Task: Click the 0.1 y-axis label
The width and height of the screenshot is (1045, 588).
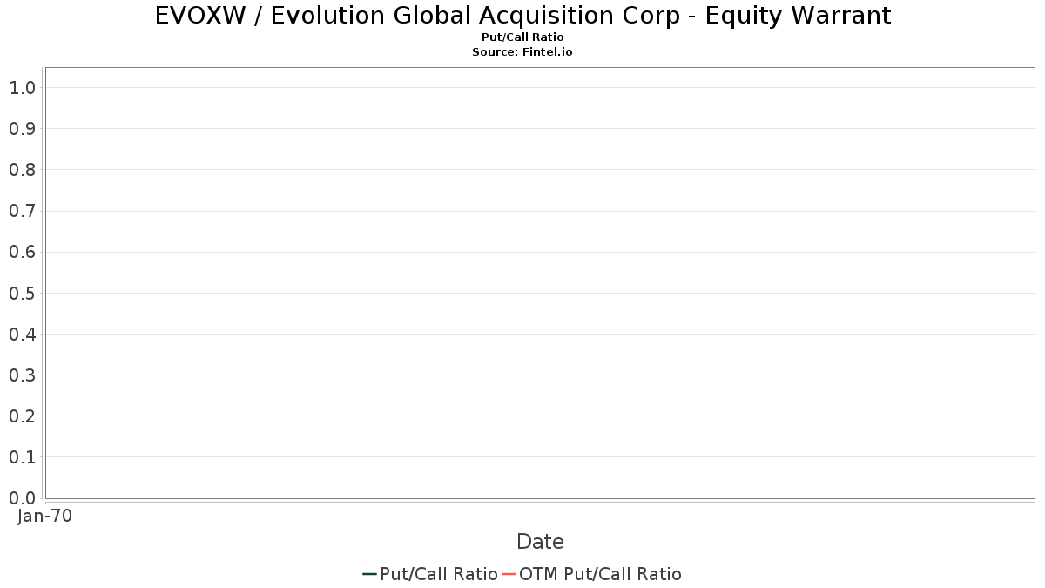Action: pos(22,457)
